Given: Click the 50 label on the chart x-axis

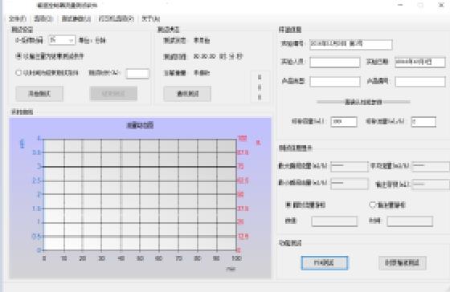Looking at the screenshot, I should click(x=140, y=258).
